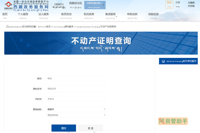The width and height of the screenshot is (200, 133).
Task: Expand the 集成服务 menu arrow
Action: (116, 16)
